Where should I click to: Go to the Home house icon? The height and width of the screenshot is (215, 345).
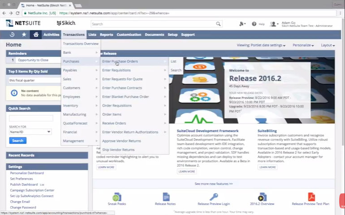coord(36,34)
